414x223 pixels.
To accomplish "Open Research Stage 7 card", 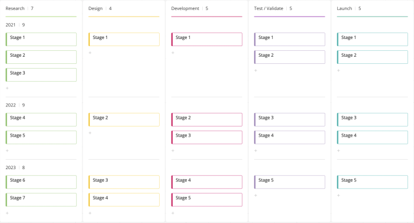I will pyautogui.click(x=41, y=200).
